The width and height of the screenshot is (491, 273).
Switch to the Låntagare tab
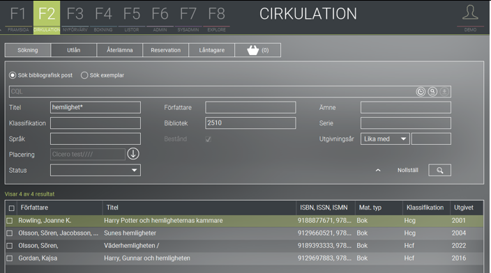coord(212,50)
